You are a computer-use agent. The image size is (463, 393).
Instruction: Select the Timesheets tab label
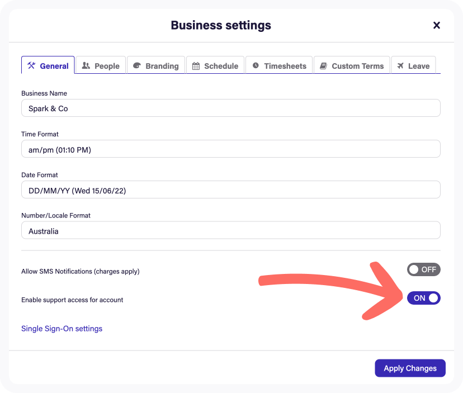(285, 66)
